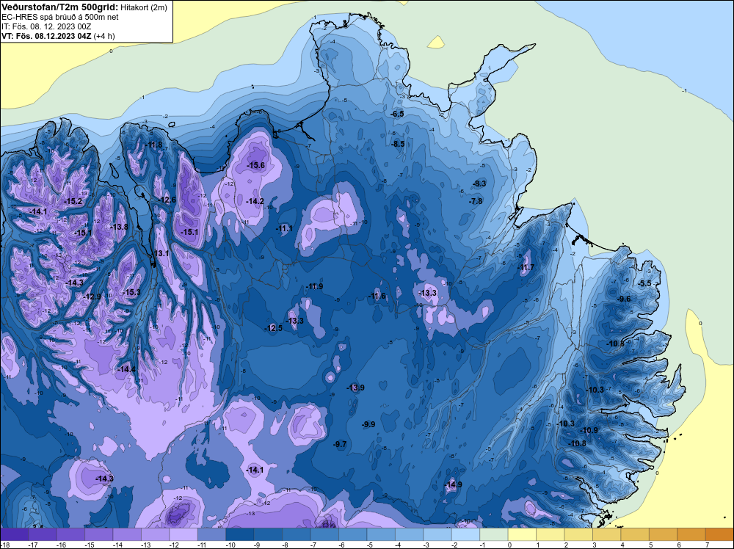The height and width of the screenshot is (549, 734).
Task: Click the -14.4 temperature value
Action: pos(126,369)
